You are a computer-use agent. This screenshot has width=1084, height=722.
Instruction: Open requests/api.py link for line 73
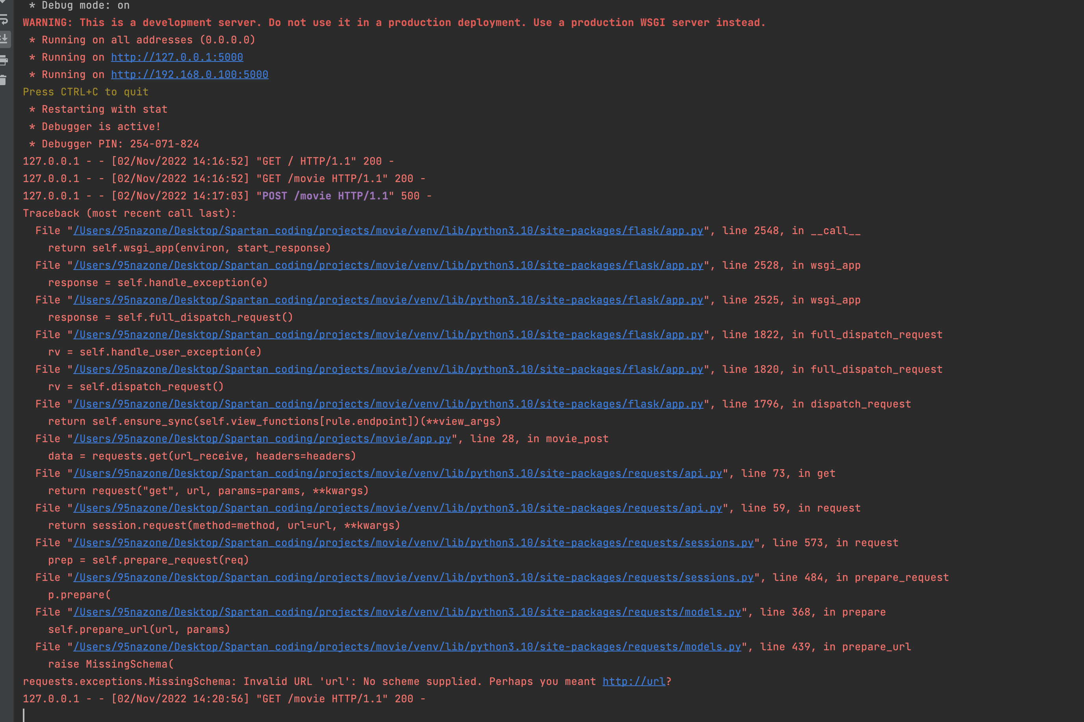[x=398, y=473]
